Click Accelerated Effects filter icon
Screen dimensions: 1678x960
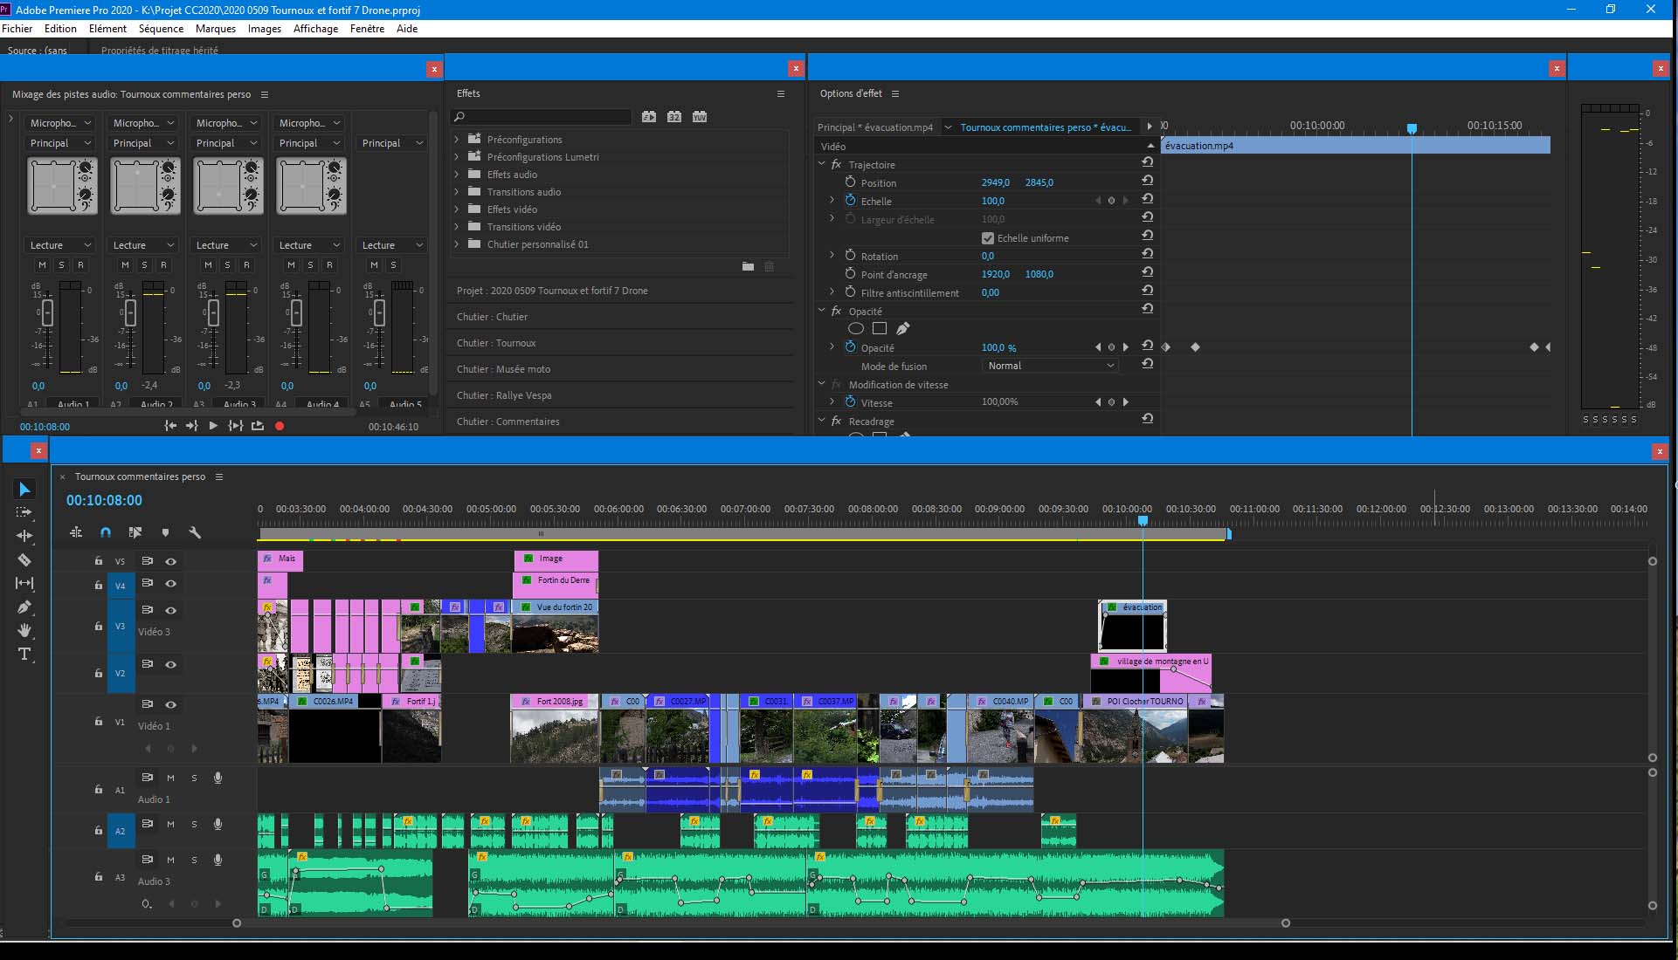[x=649, y=116]
